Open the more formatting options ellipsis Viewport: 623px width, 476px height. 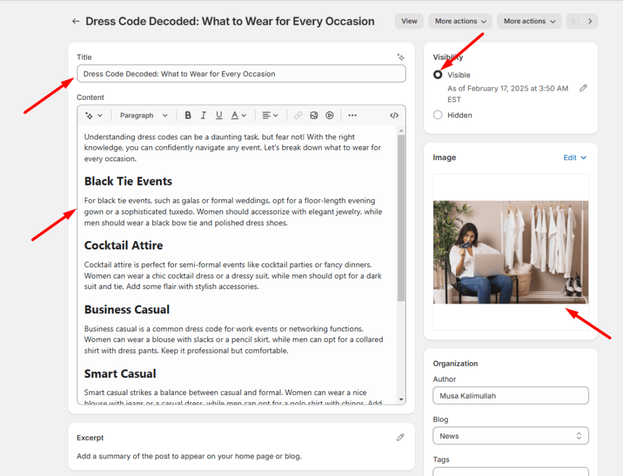(x=352, y=115)
